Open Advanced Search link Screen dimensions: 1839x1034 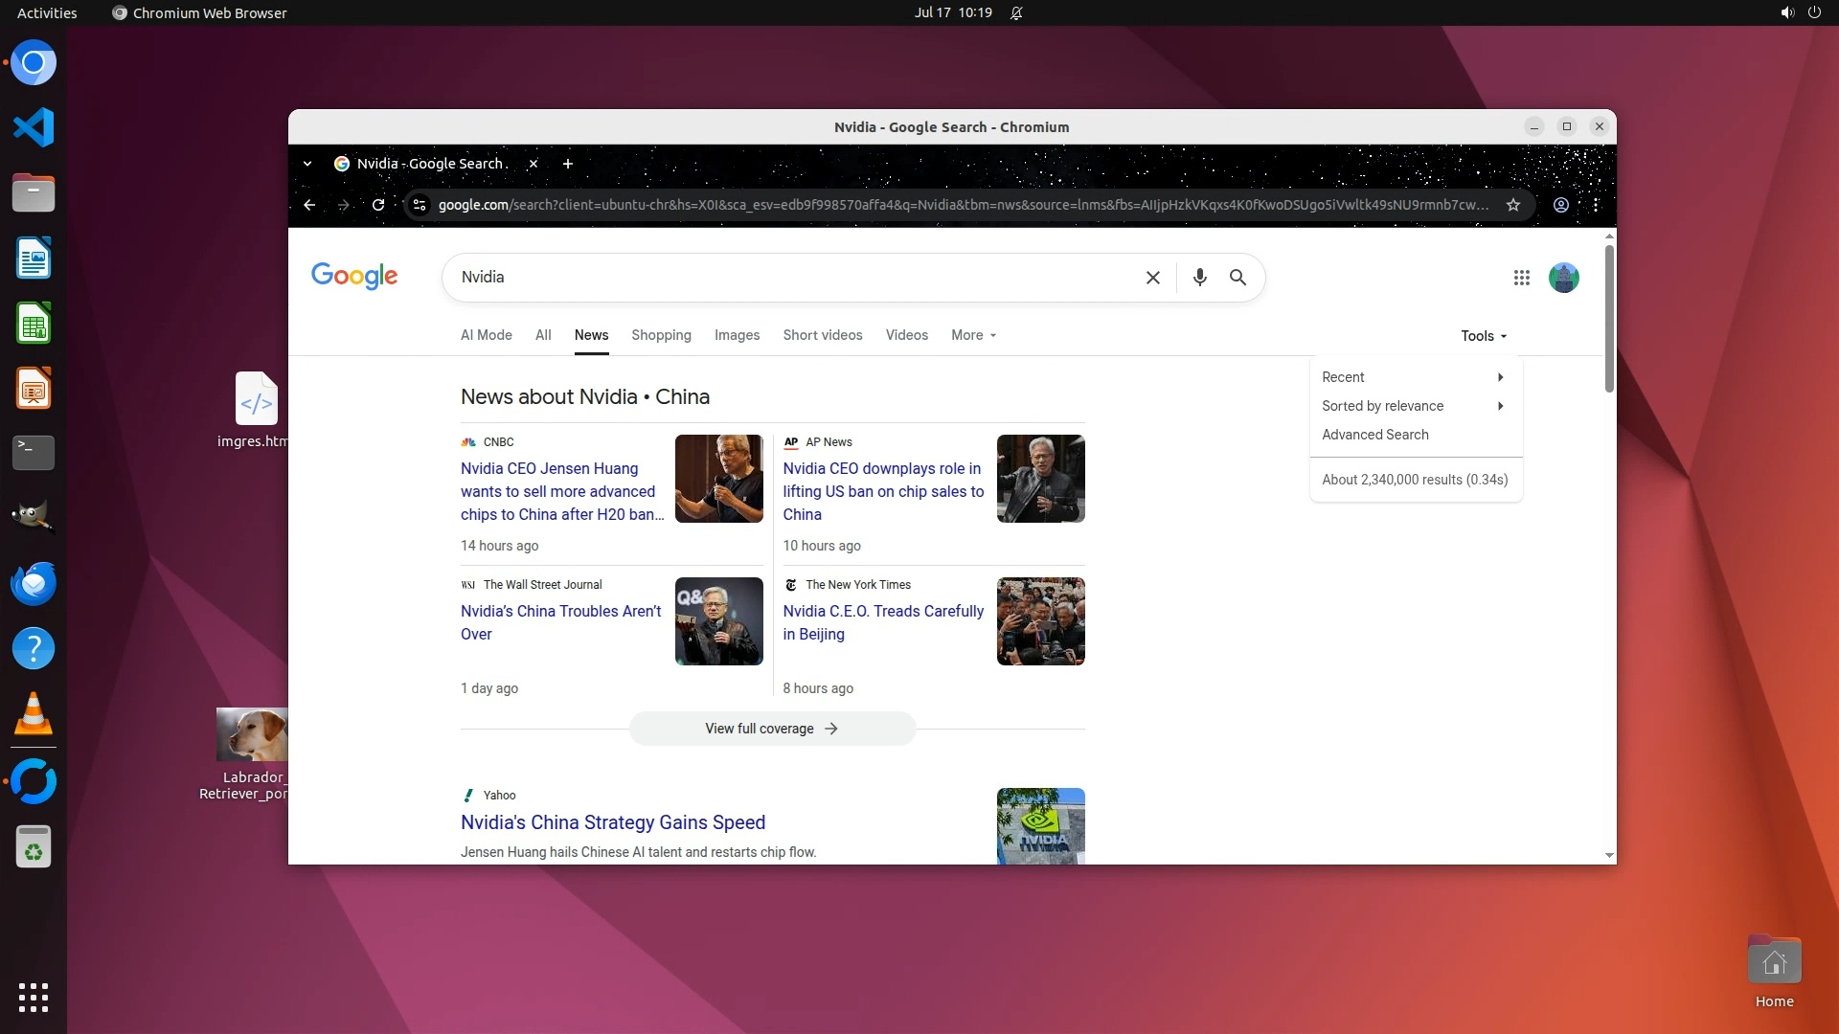pos(1374,435)
